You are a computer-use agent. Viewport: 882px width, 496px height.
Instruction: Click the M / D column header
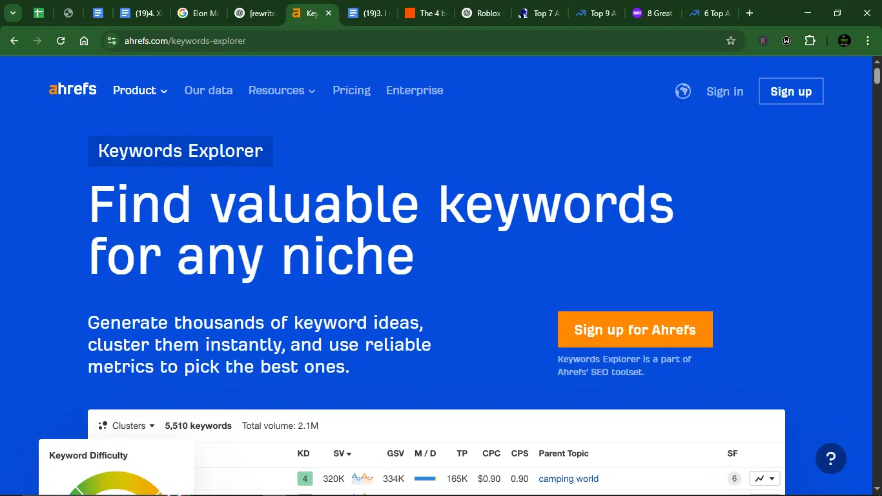click(425, 453)
